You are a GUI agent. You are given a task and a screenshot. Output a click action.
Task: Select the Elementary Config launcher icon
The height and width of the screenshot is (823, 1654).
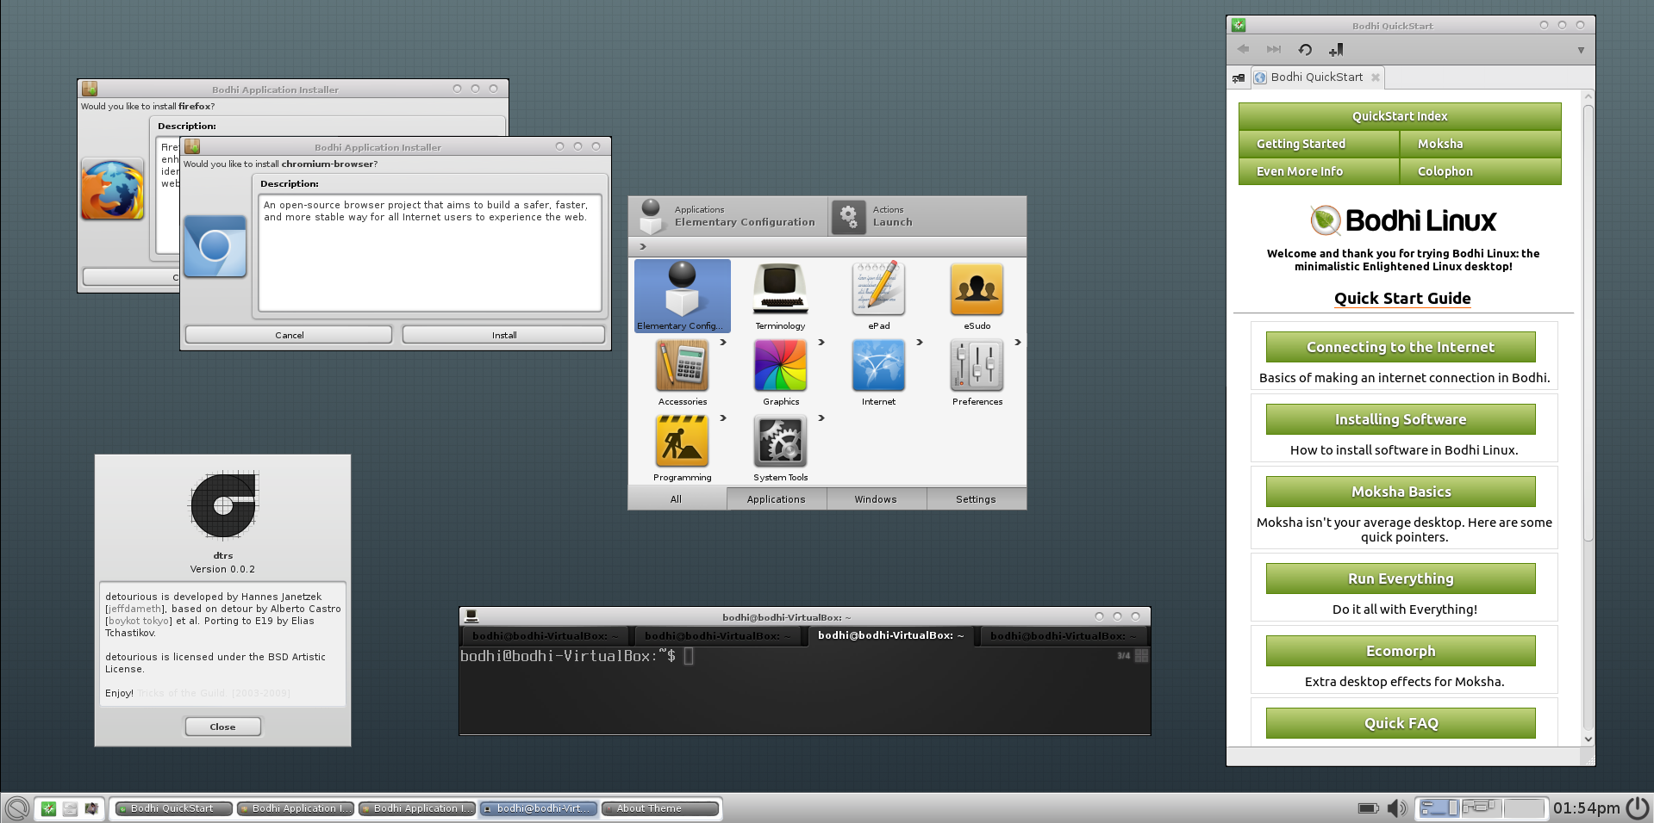(683, 296)
